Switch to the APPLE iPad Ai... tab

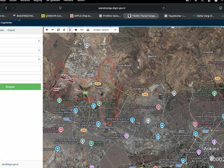81,16
